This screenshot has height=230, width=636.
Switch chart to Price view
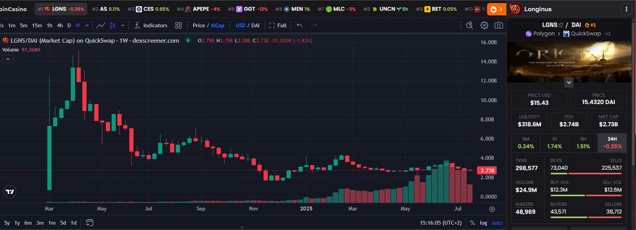coord(199,25)
